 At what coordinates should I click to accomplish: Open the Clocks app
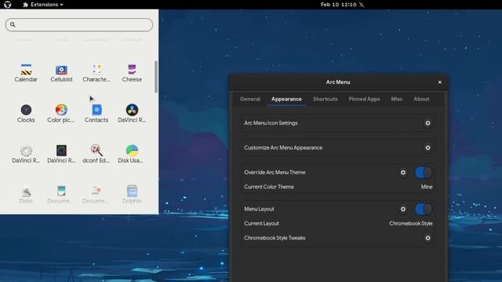coord(26,114)
